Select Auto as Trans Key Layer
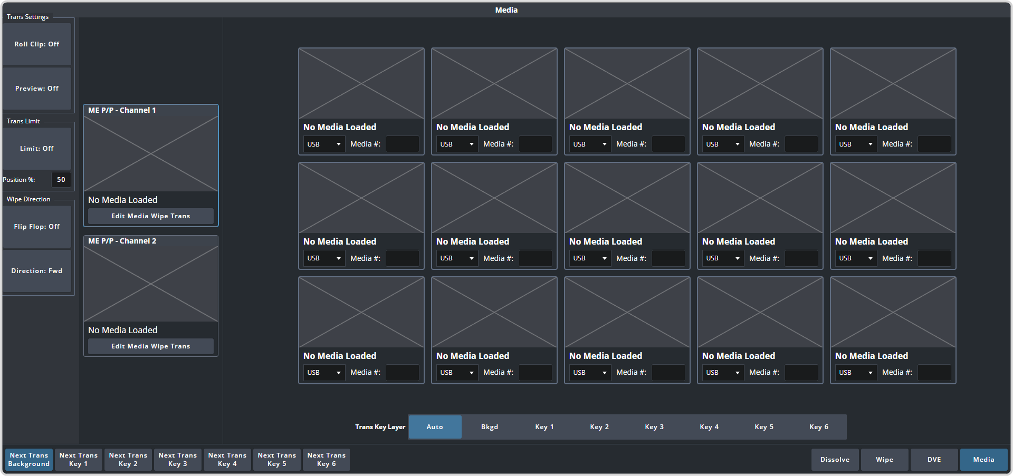 click(x=435, y=427)
